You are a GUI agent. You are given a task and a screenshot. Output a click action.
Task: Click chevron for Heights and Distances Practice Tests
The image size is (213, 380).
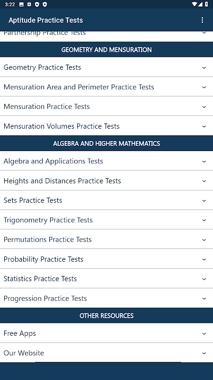(204, 181)
